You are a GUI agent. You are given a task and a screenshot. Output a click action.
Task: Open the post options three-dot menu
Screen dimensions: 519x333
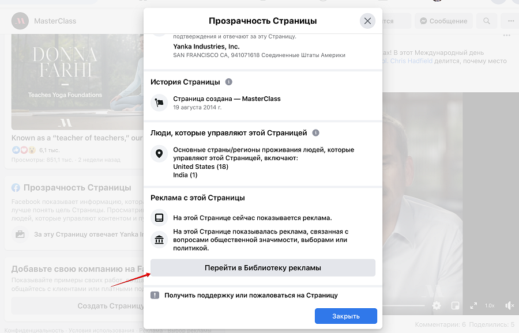[x=507, y=35]
